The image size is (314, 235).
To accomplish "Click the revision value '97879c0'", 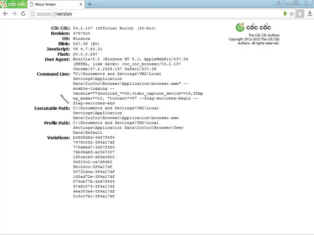I will (x=82, y=33).
